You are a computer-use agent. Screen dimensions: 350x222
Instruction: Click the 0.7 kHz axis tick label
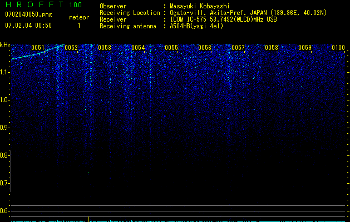click(4, 183)
